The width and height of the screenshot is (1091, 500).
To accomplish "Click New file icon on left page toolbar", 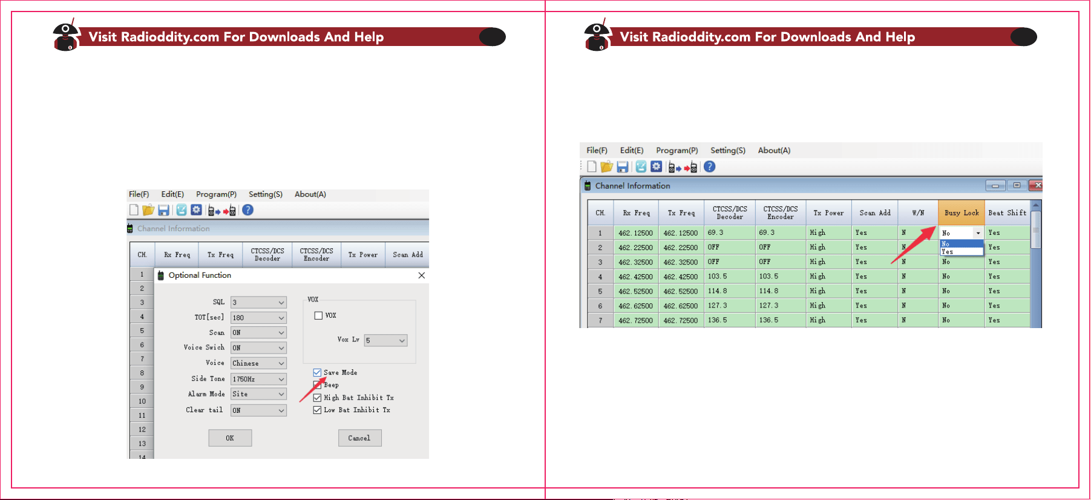I will pyautogui.click(x=134, y=210).
